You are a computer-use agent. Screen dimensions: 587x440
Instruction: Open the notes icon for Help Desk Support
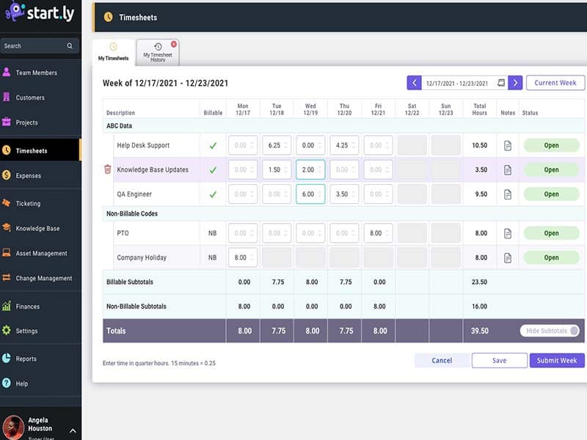tap(507, 145)
